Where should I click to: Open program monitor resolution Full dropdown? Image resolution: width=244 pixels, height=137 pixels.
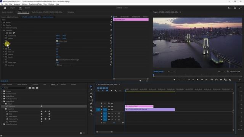(x=221, y=72)
